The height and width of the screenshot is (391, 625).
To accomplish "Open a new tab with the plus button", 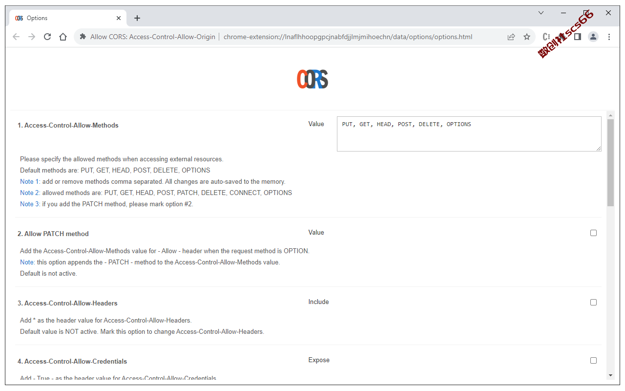I will tap(137, 18).
